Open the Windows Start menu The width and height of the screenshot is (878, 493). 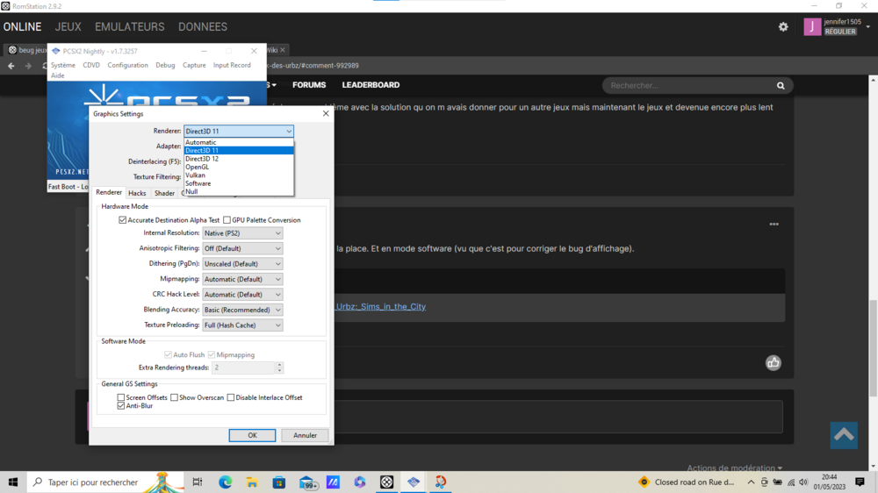pyautogui.click(x=13, y=482)
